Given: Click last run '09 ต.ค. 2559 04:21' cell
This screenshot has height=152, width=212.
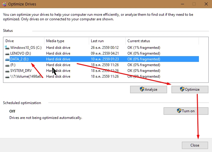Looking at the screenshot, I should pos(105,53).
